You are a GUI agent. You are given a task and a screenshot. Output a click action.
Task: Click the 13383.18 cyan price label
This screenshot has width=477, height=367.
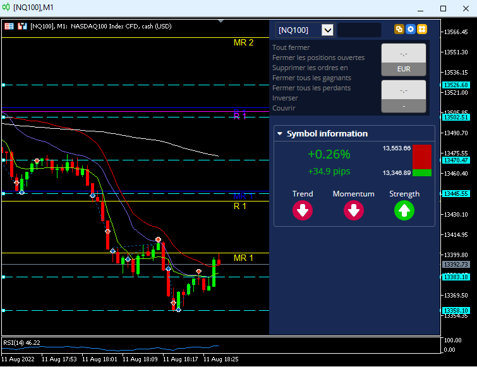click(x=456, y=277)
